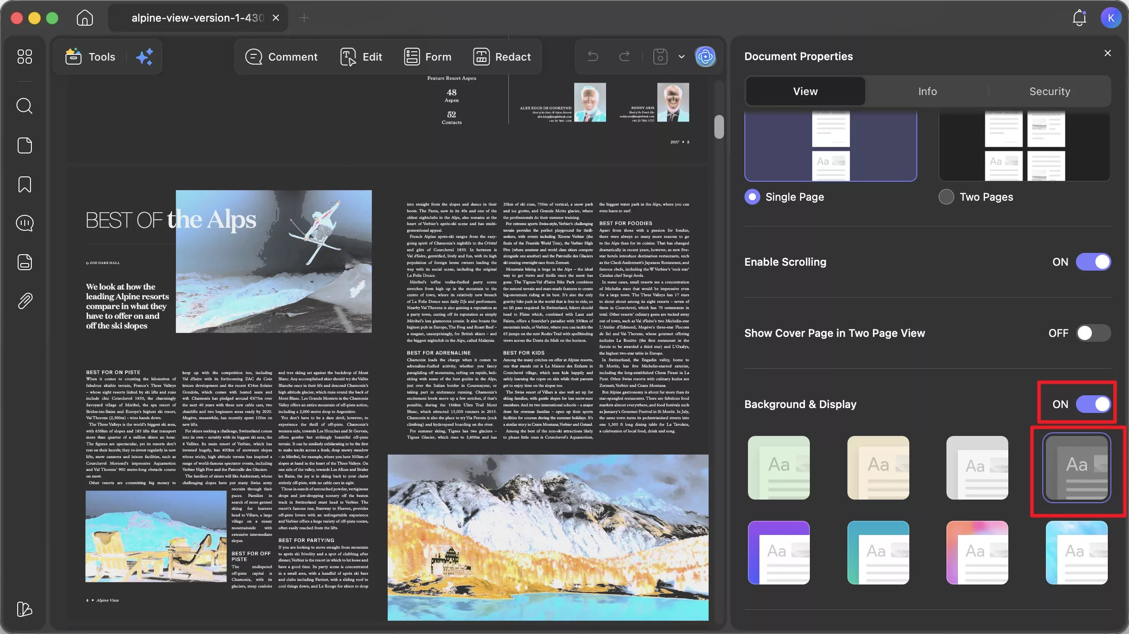Expand the save options dropdown arrow
This screenshot has width=1129, height=634.
click(x=681, y=57)
